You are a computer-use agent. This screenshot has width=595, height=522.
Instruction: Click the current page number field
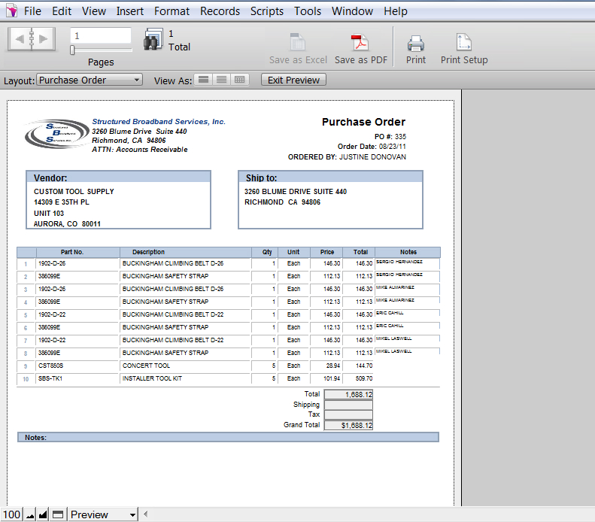point(100,35)
